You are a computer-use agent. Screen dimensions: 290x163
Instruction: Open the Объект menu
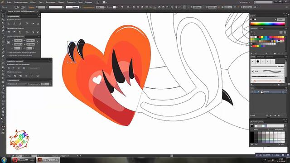click(x=33, y=2)
